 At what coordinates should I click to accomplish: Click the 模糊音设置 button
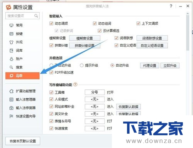(85, 38)
